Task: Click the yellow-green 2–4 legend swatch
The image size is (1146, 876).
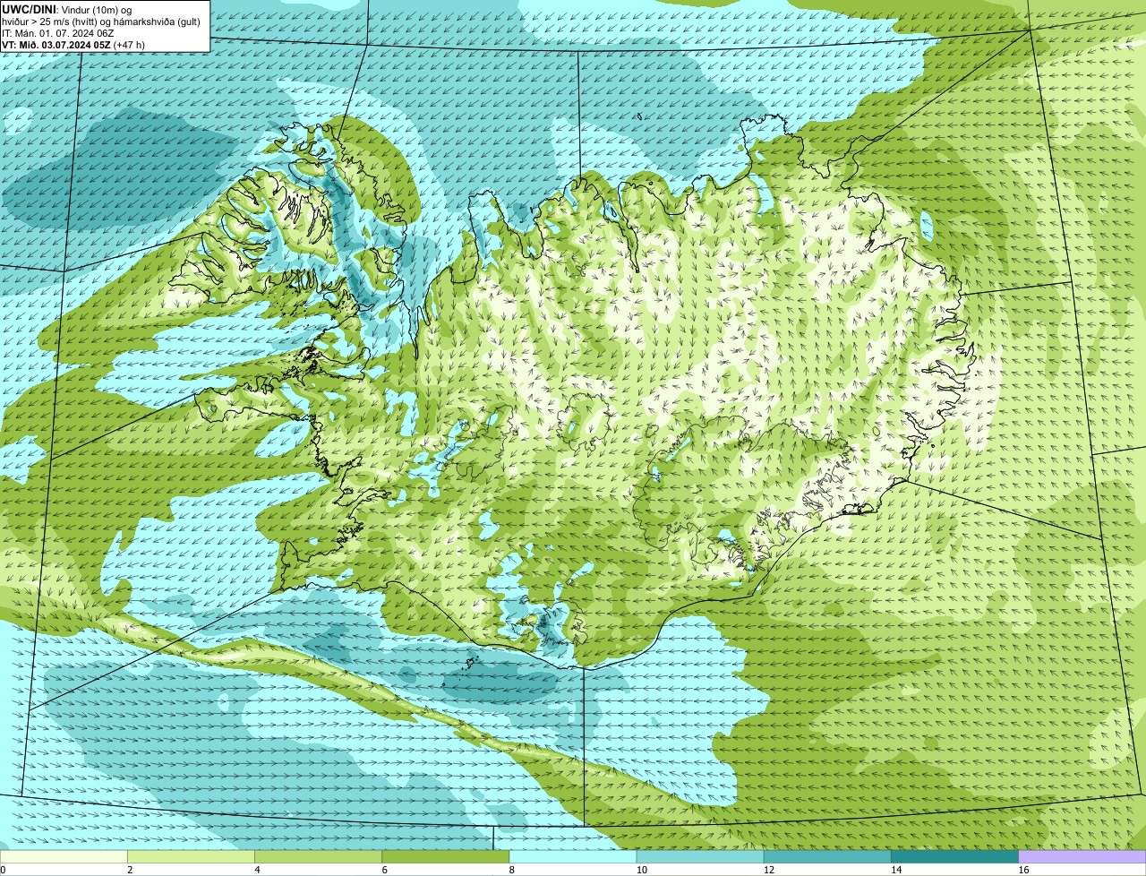Action: tap(191, 857)
